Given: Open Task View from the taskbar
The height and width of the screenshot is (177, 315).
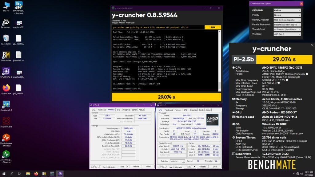Looking at the screenshot, I should pos(20,174).
